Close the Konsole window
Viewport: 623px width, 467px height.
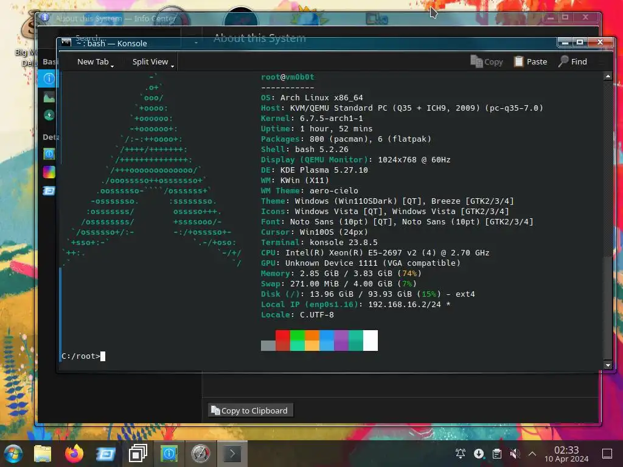point(600,42)
